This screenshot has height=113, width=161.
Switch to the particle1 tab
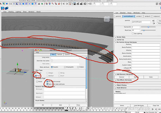pyautogui.click(x=118, y=16)
